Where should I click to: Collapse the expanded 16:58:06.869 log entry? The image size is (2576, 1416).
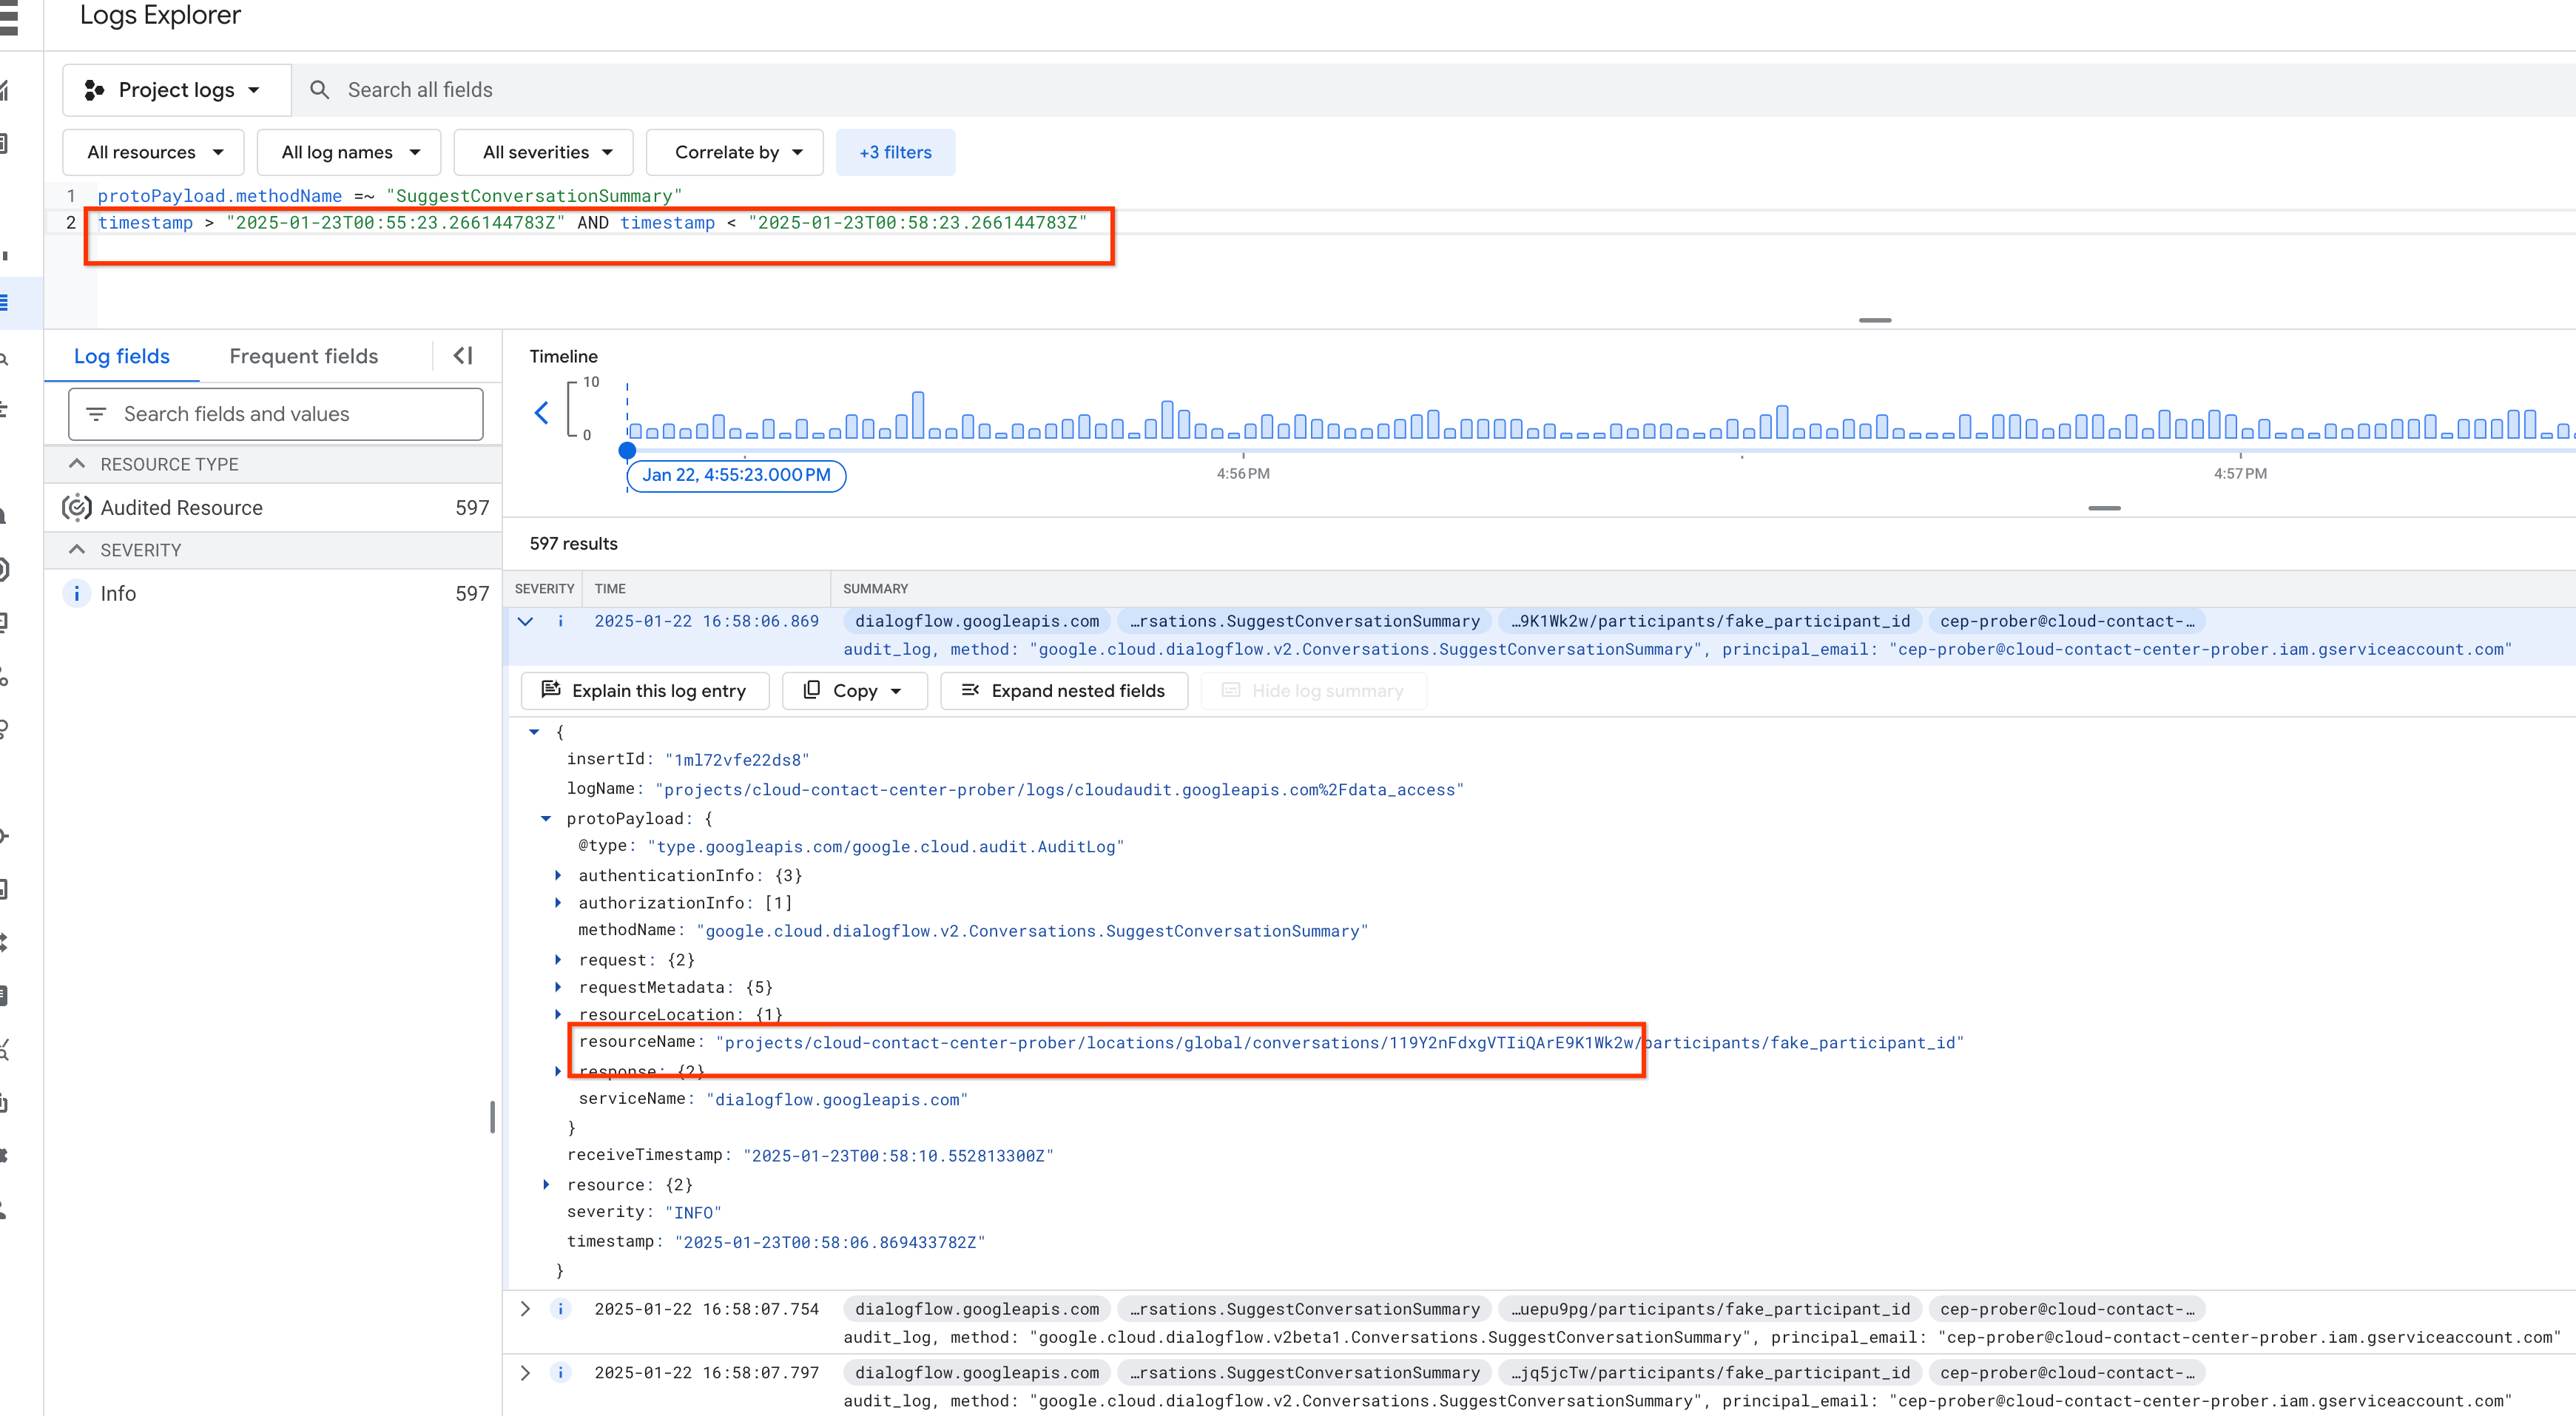[525, 621]
